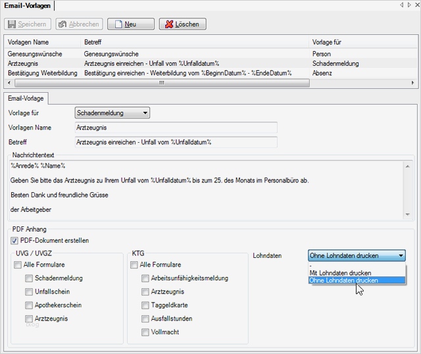Click message text scroll down arrow
This screenshot has height=354, width=421.
click(x=408, y=214)
